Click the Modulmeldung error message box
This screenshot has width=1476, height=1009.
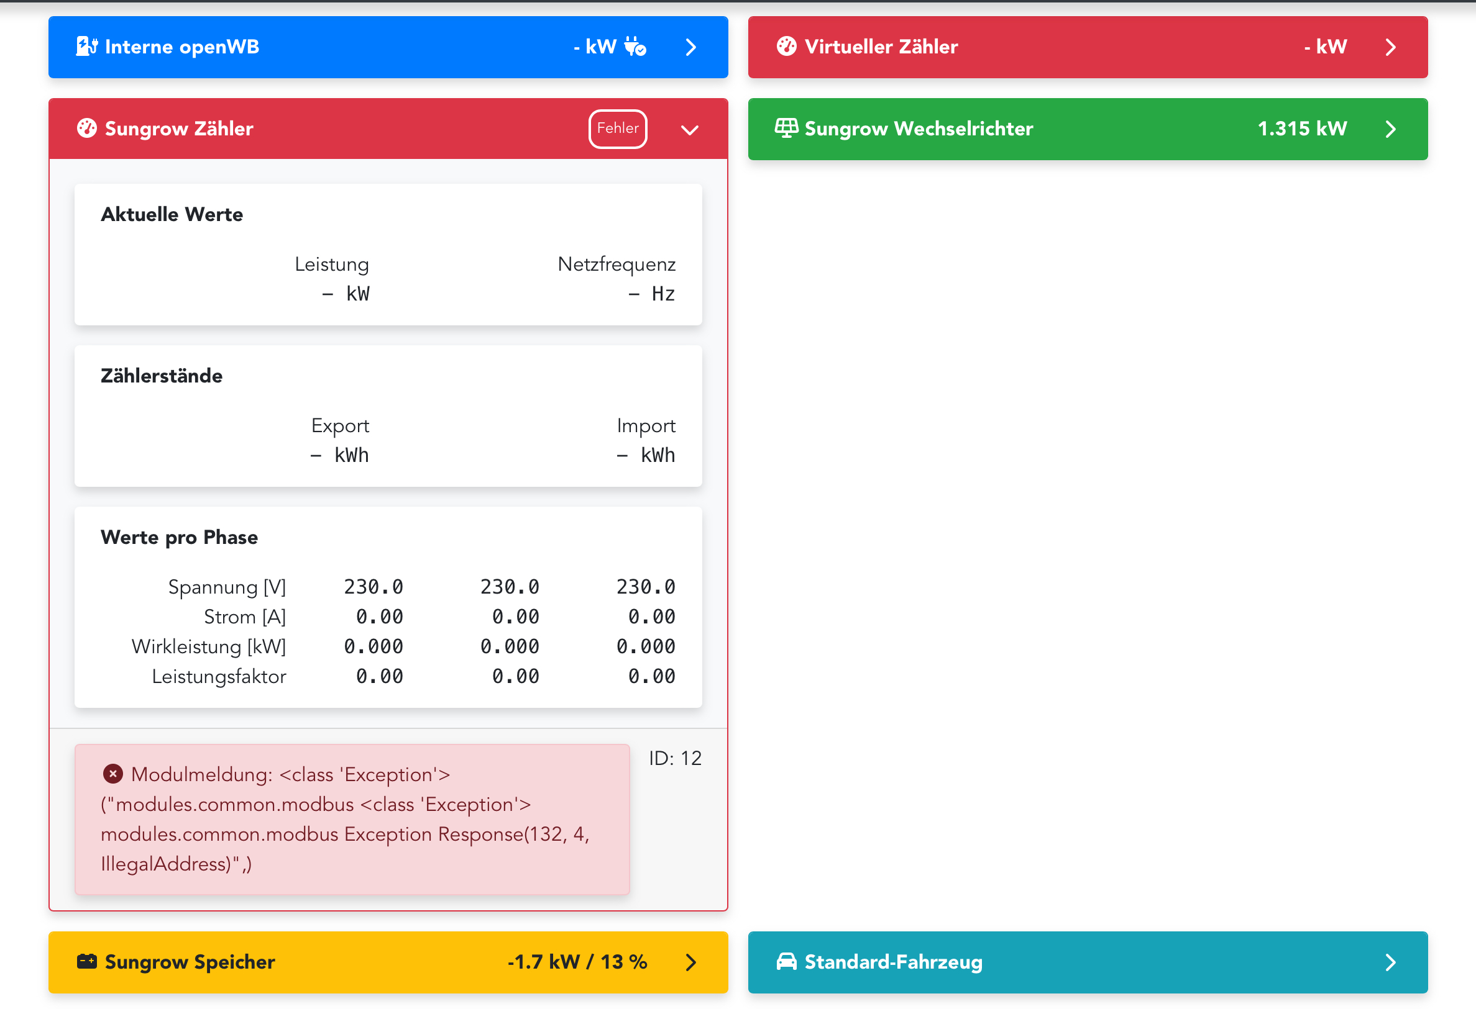coord(352,818)
